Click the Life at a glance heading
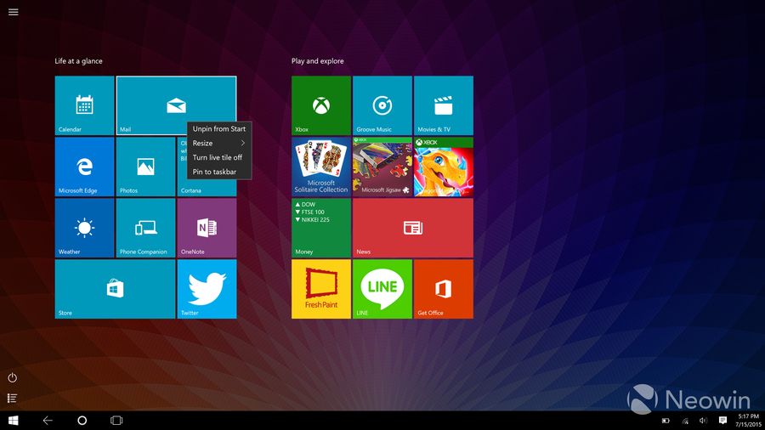 78,61
